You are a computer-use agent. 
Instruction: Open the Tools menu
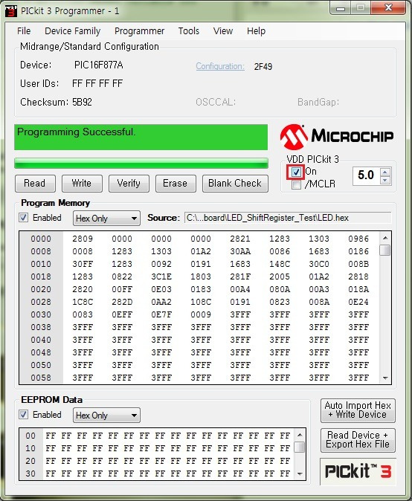189,31
